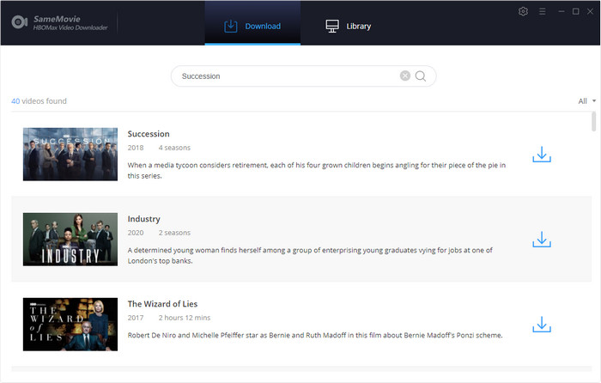Maximize the SameMovie window
Screen dimensions: 601x383
[576, 11]
